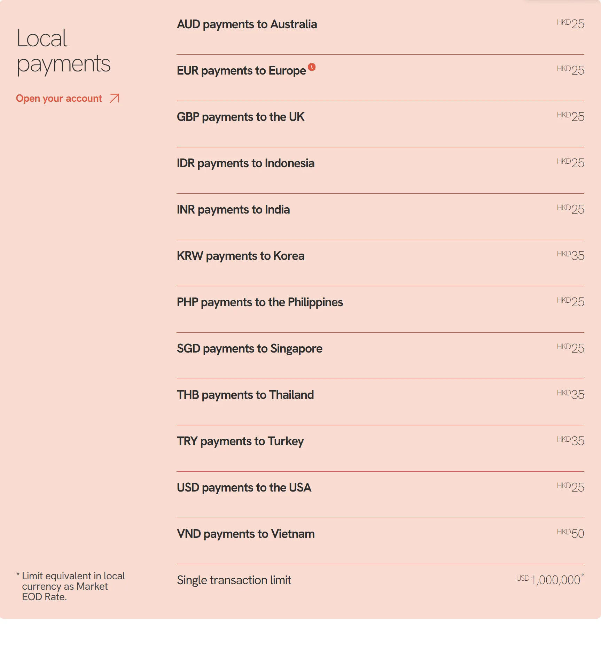
Task: Click the Single transaction limit label
Action: [234, 580]
